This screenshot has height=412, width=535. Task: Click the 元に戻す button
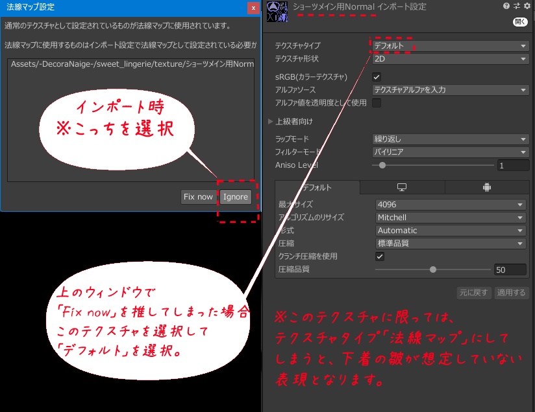click(473, 293)
